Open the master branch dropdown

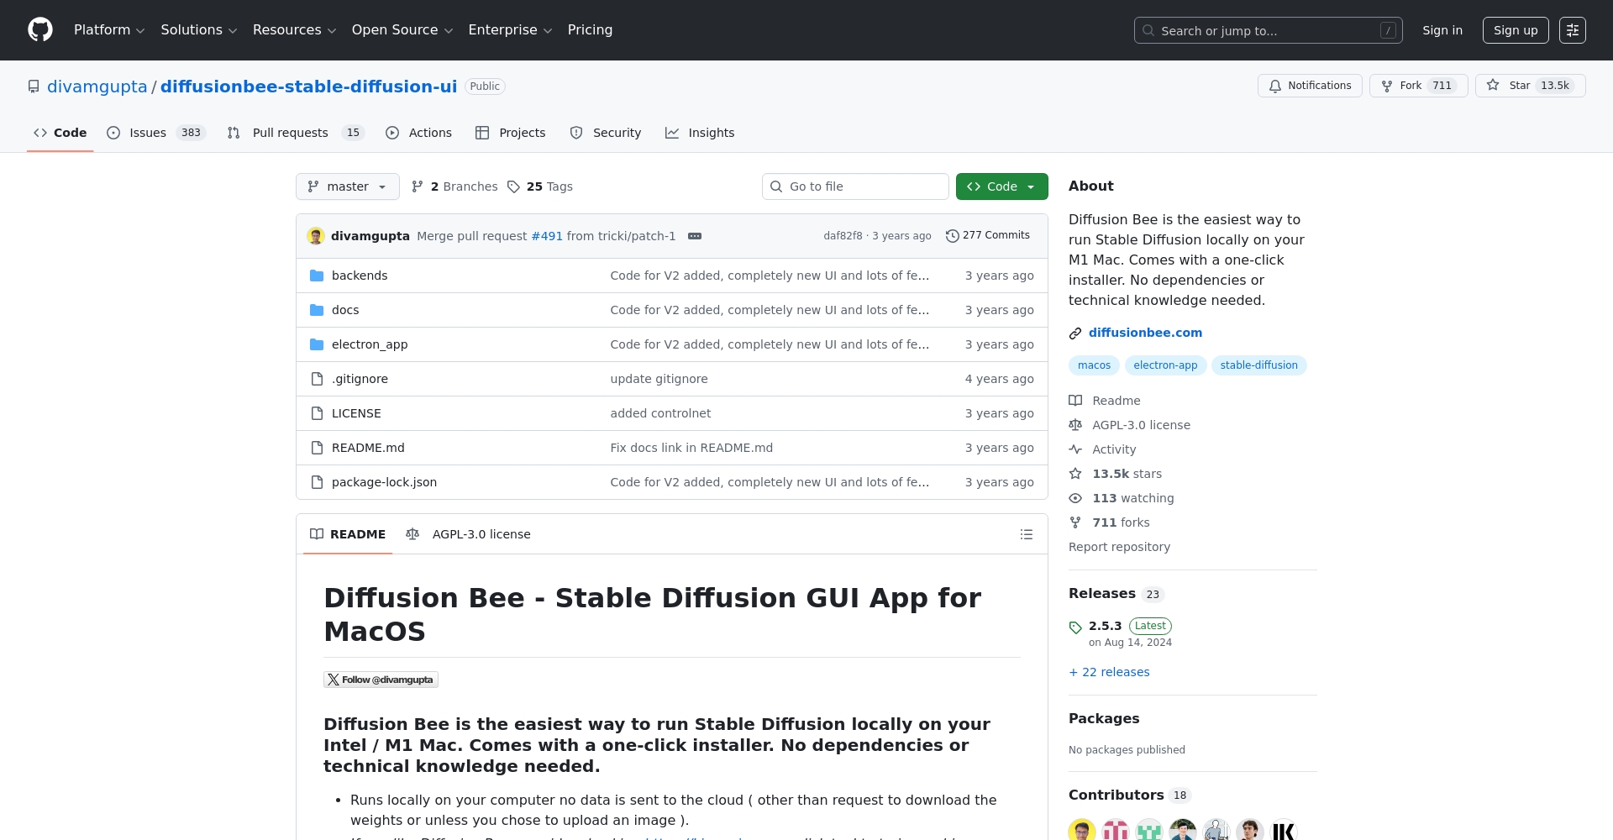(x=347, y=186)
